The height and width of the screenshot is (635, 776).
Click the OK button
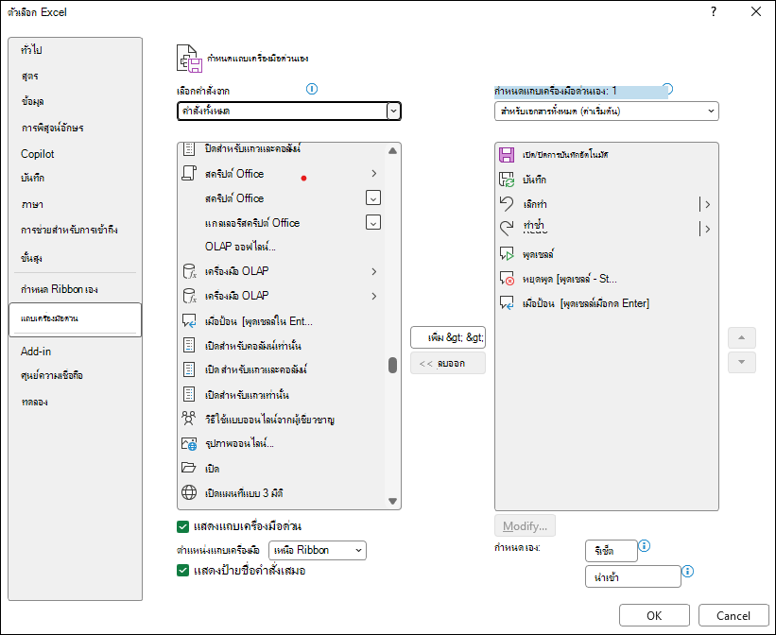654,615
